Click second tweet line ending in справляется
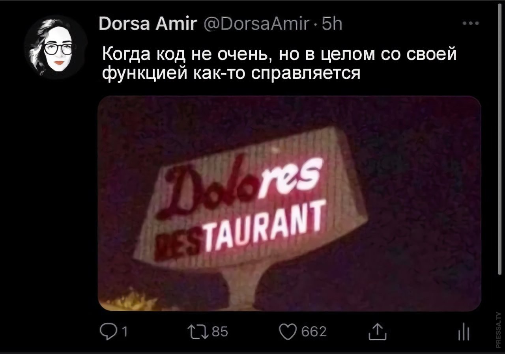Viewport: 505px width, 354px height. tap(231, 72)
